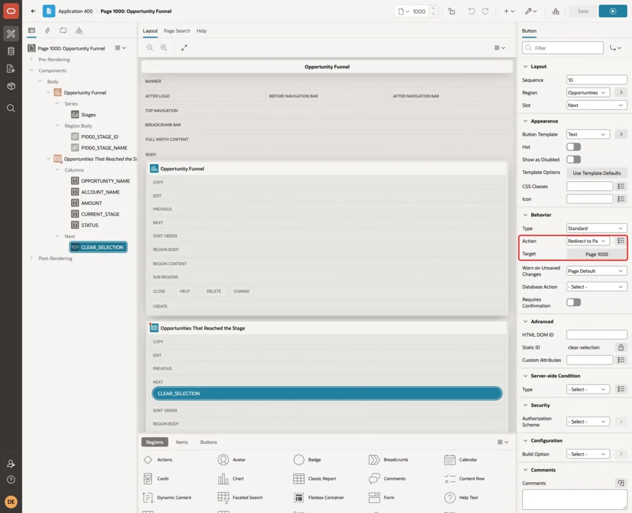Open the Build Option dropdown
632x513 pixels.
588,454
